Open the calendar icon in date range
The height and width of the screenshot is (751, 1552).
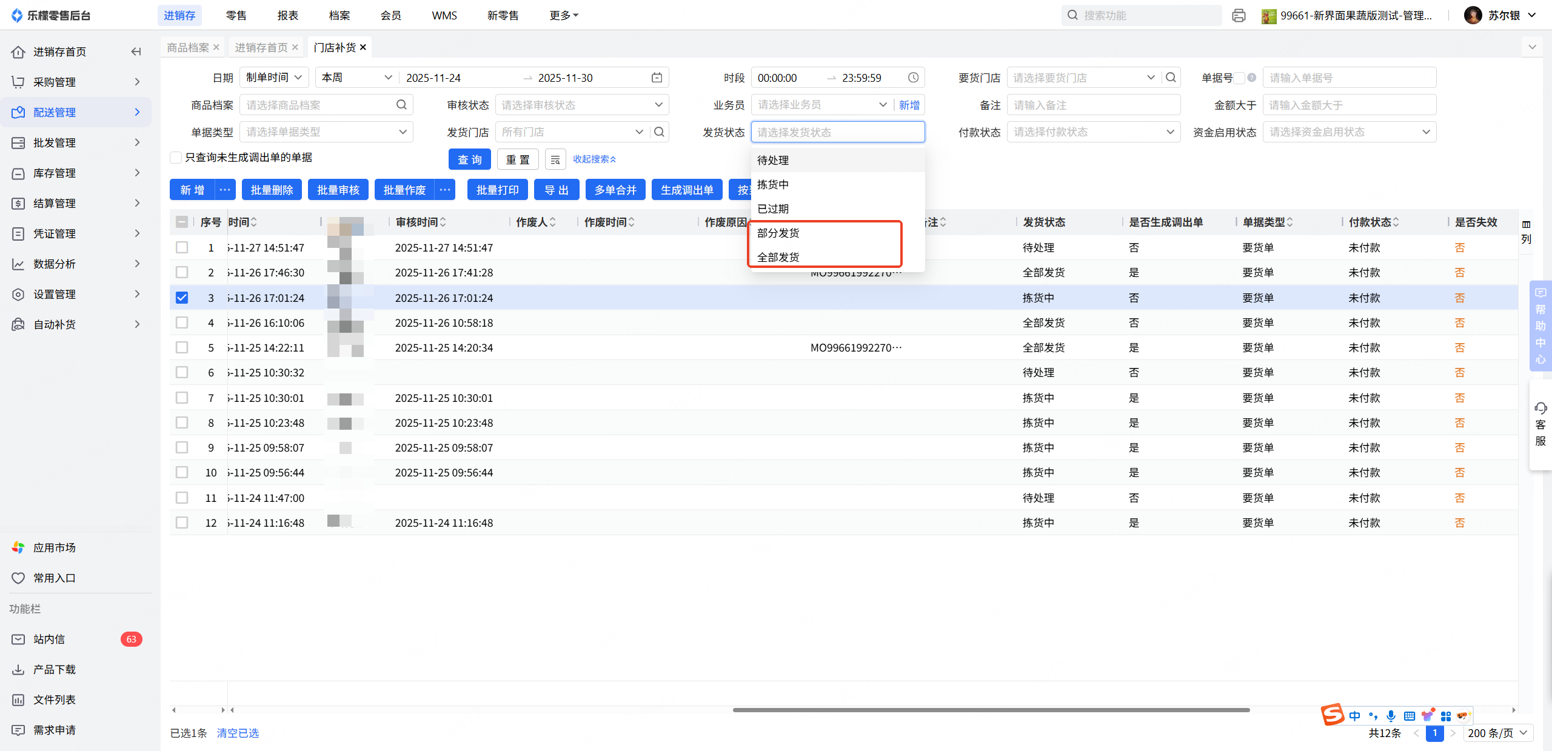coord(657,78)
